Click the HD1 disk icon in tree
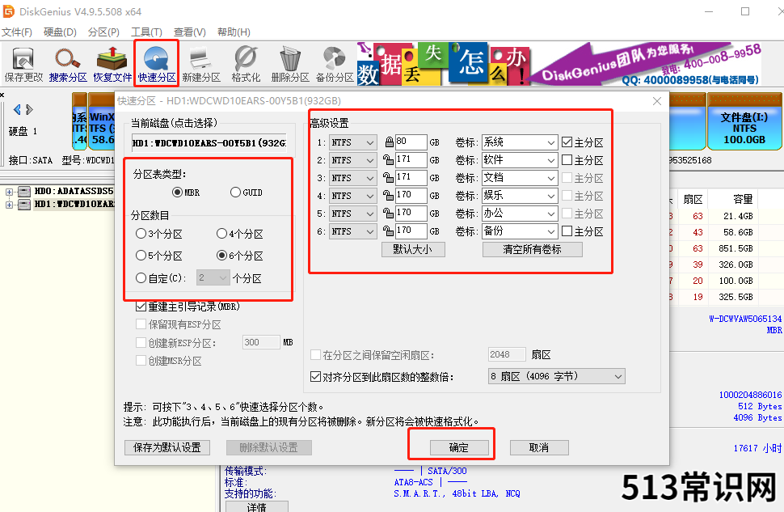Image resolution: width=784 pixels, height=512 pixels. (24, 204)
